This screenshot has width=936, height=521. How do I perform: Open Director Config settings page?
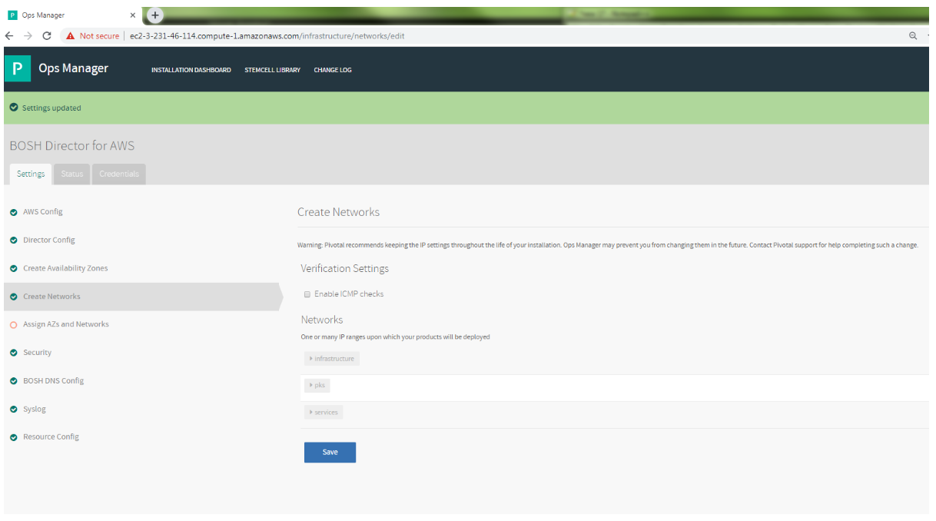pos(49,241)
